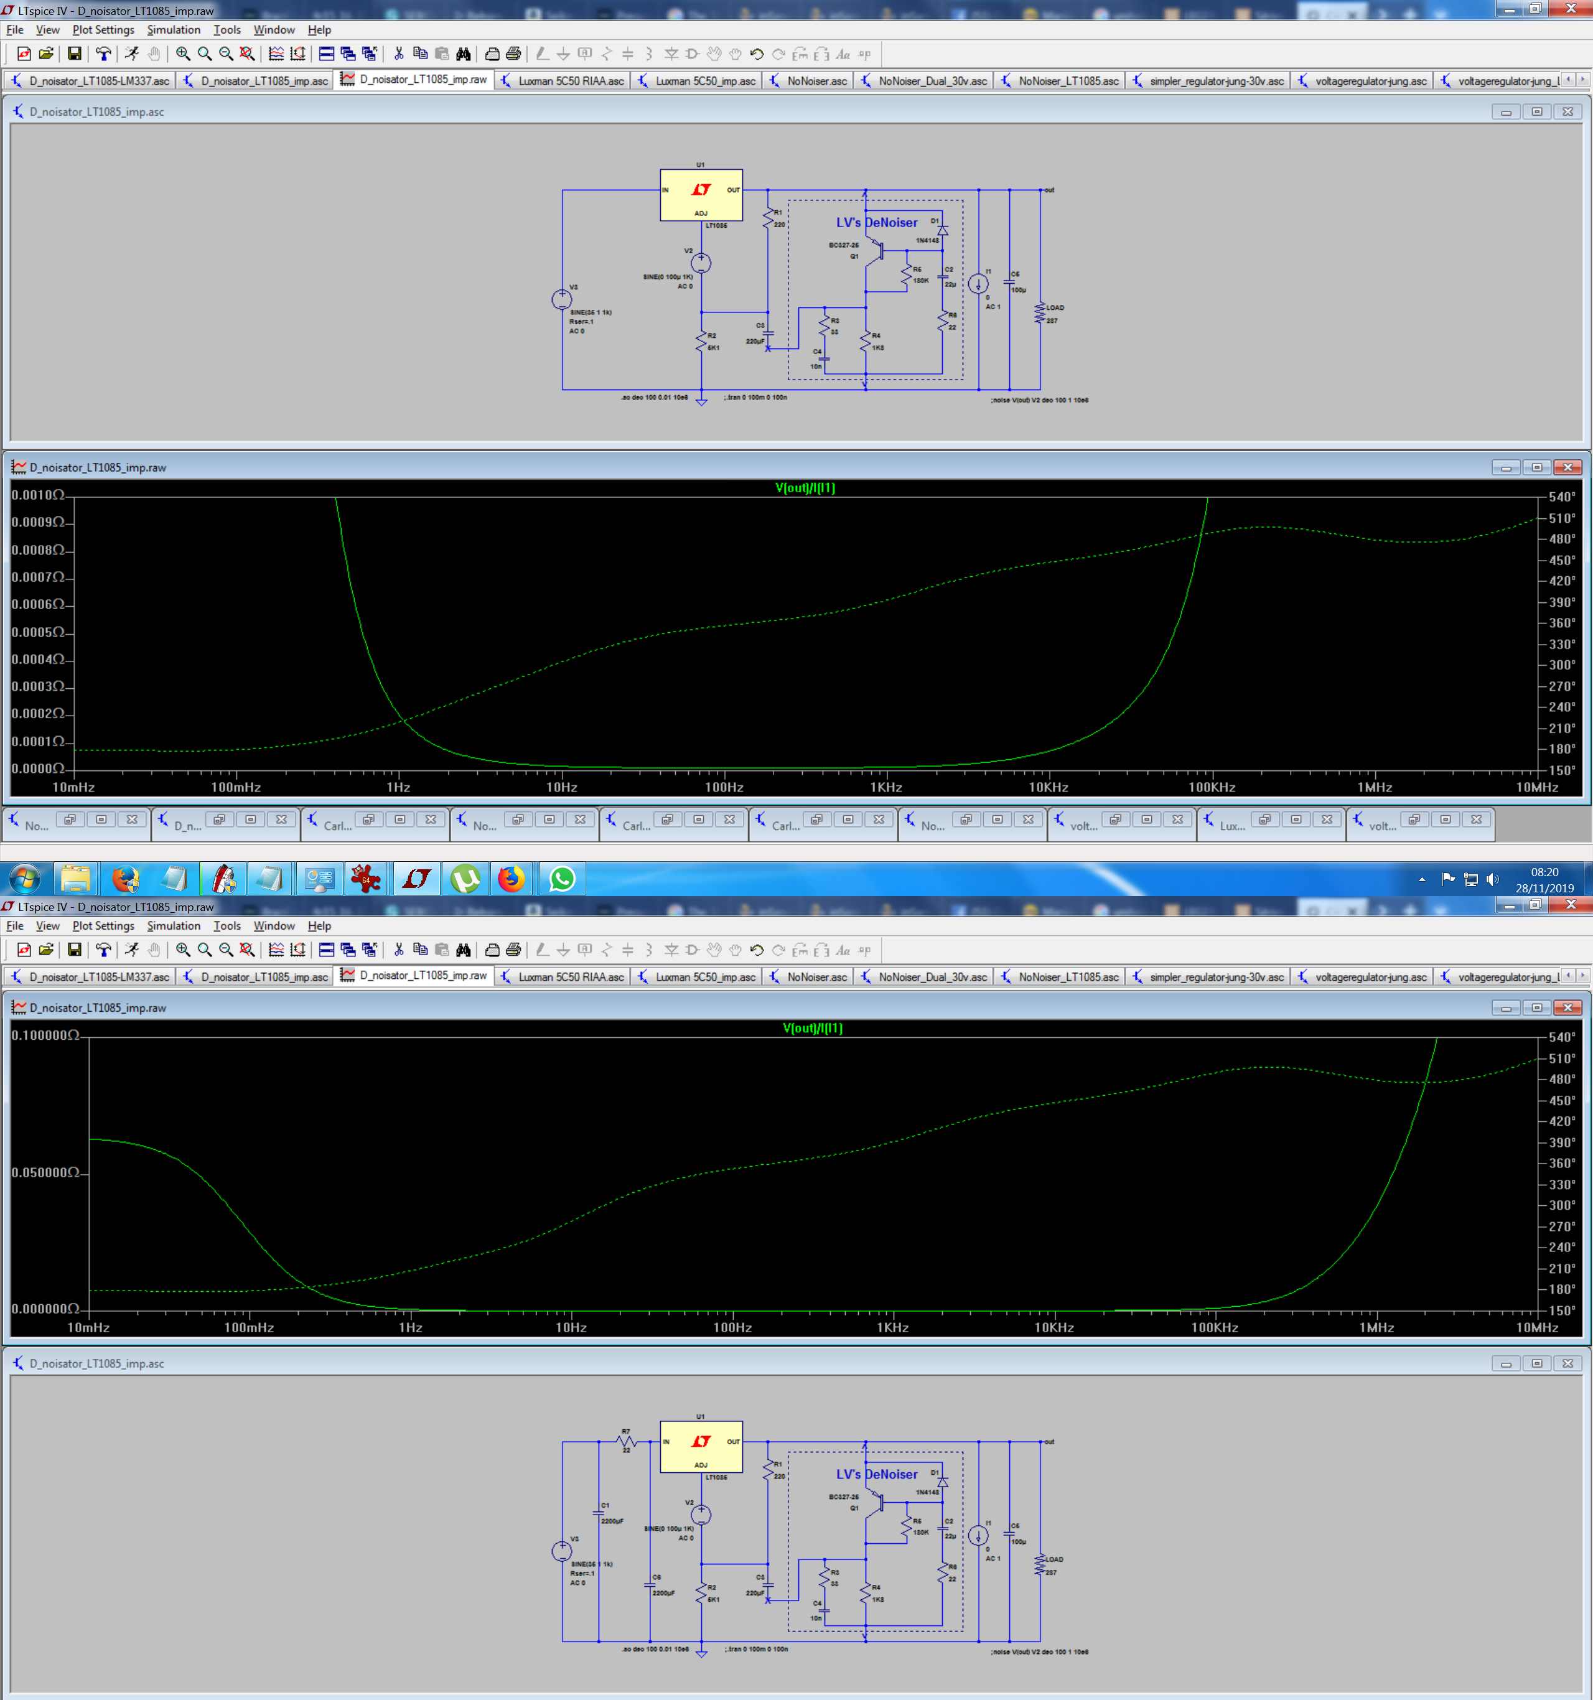The height and width of the screenshot is (1700, 1593).
Task: Switch to NoNoiser_Dual_30v.asc tab in lower window
Action: tap(923, 976)
